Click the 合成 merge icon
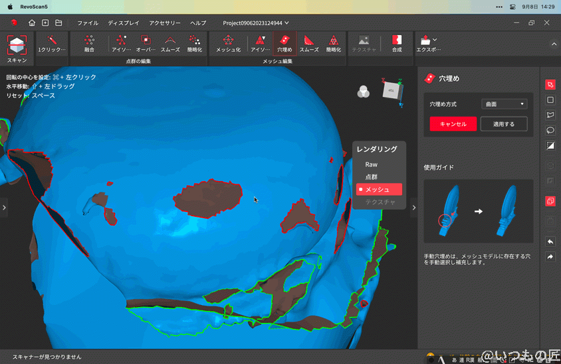Viewport: 561px width, 364px height. point(397,44)
